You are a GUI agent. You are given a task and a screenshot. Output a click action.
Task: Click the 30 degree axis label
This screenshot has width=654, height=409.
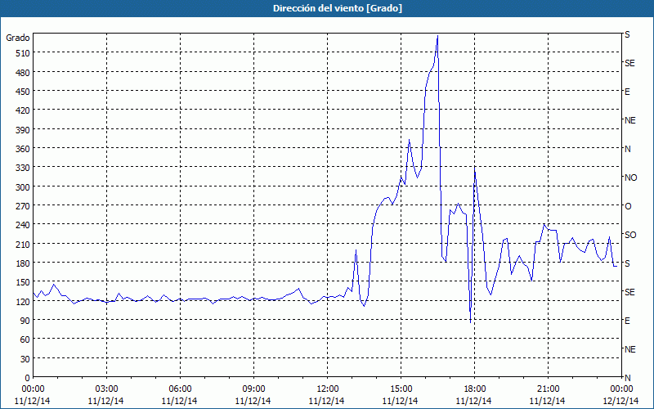tap(25, 359)
